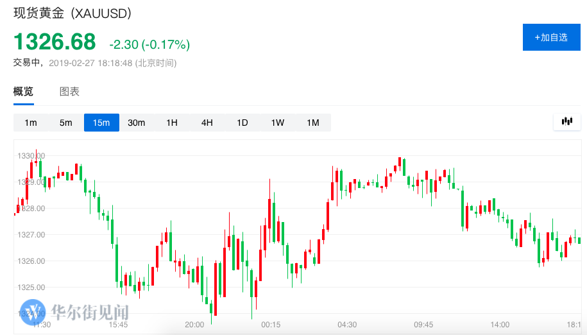This screenshot has height=335, width=587.
Task: Open the 图表 tab
Action: click(x=69, y=91)
